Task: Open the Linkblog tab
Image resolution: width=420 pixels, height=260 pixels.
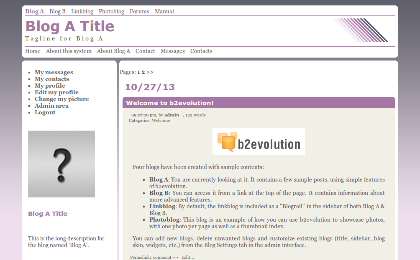Action: coord(82,12)
